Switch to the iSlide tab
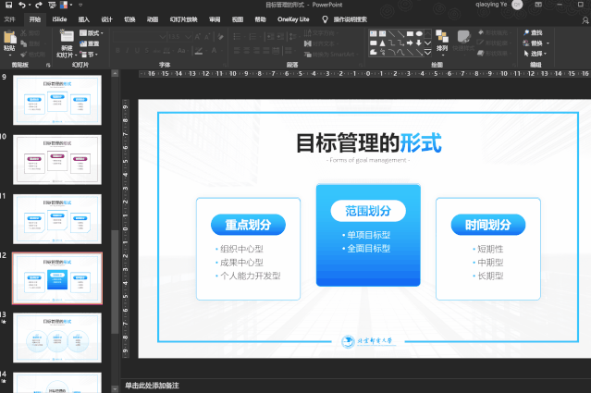591x393 pixels. [x=59, y=19]
